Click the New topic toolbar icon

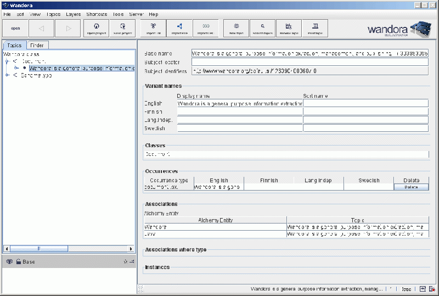point(237,29)
